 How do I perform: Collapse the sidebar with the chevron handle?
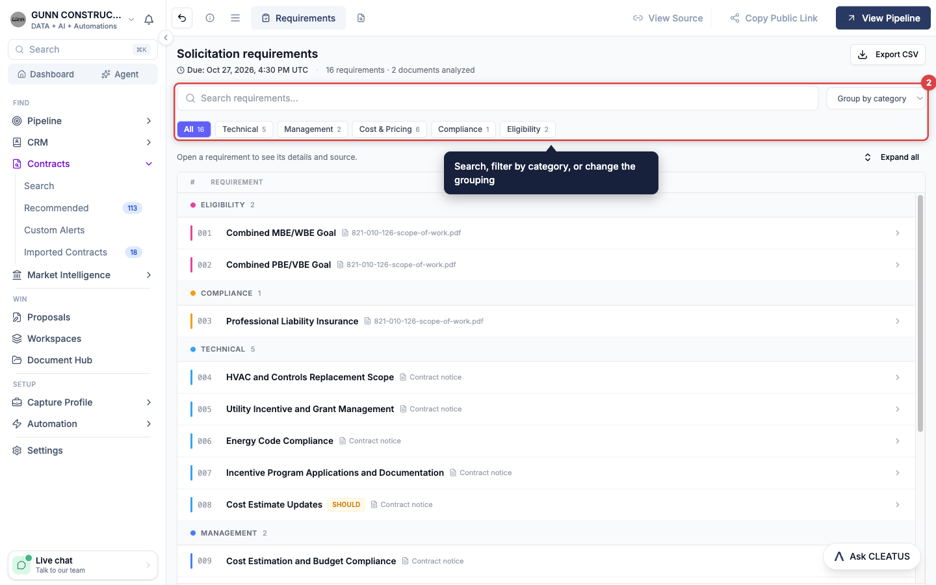click(x=166, y=38)
